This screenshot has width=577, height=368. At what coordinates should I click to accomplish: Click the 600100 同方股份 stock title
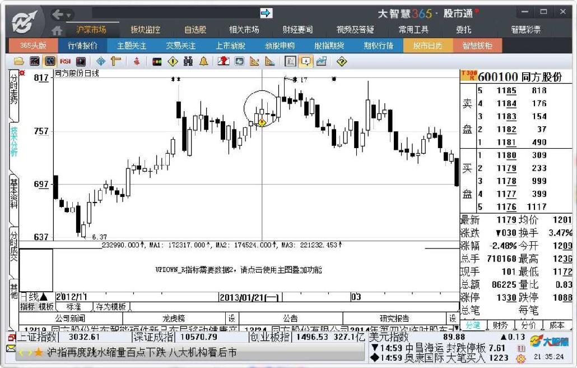[520, 77]
